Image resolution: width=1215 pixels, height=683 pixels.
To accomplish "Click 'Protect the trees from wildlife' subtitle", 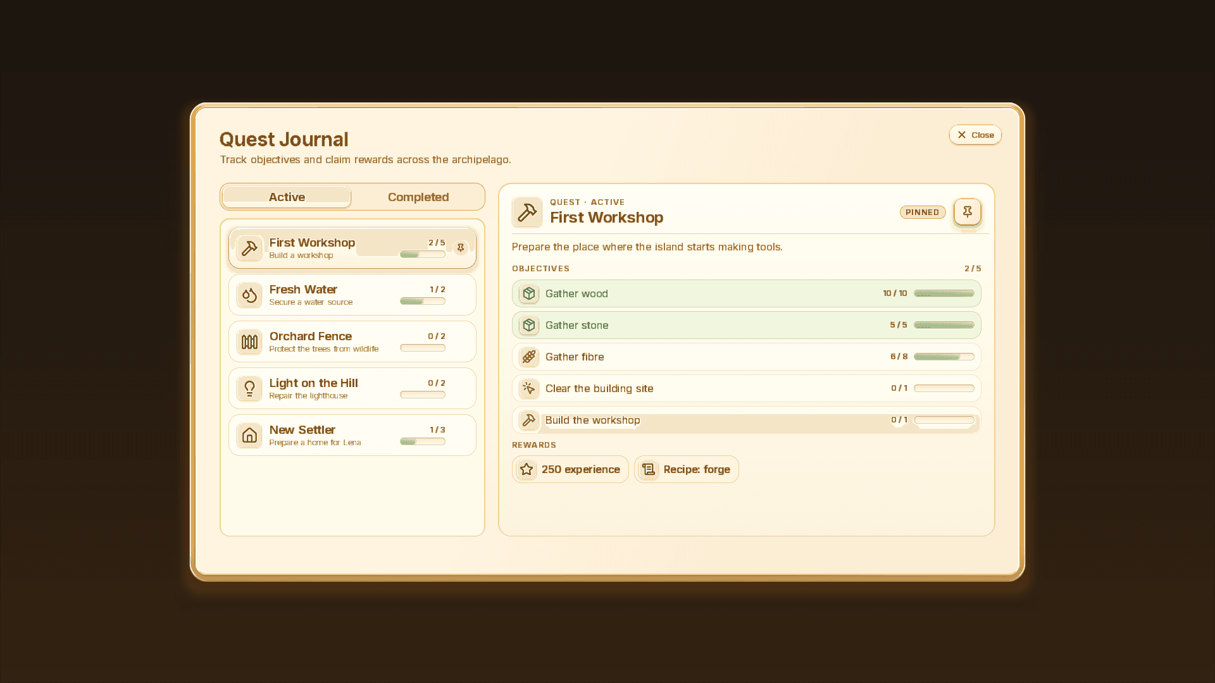I will 324,349.
